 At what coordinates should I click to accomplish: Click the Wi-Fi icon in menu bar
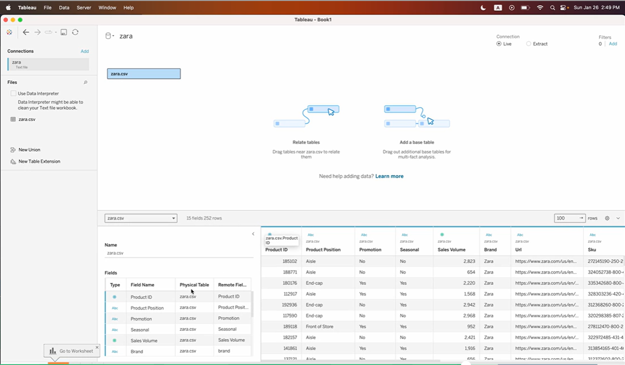540,8
